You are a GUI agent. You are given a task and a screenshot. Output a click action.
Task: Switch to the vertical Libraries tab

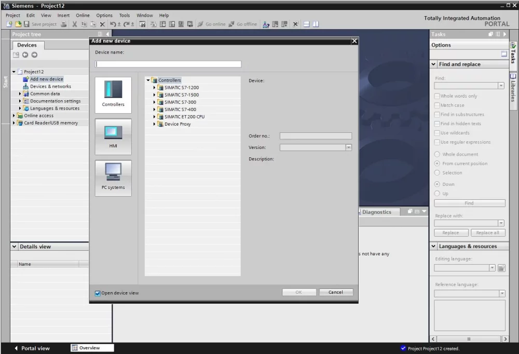click(x=513, y=87)
